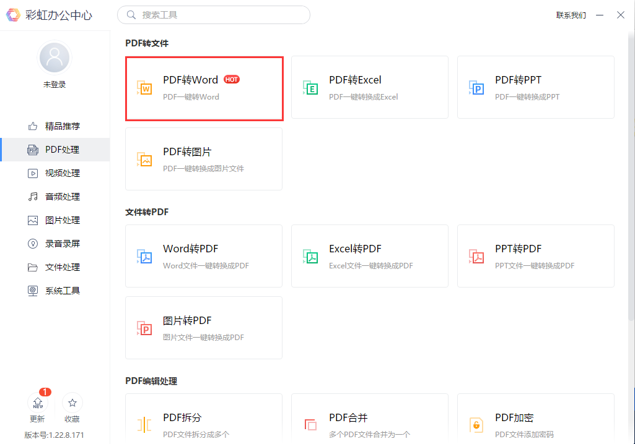Open PDF加密 tool title
This screenshot has height=444, width=635.
click(514, 417)
